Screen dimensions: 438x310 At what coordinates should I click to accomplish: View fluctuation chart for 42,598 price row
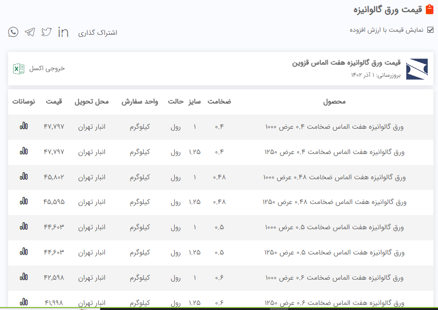24,277
